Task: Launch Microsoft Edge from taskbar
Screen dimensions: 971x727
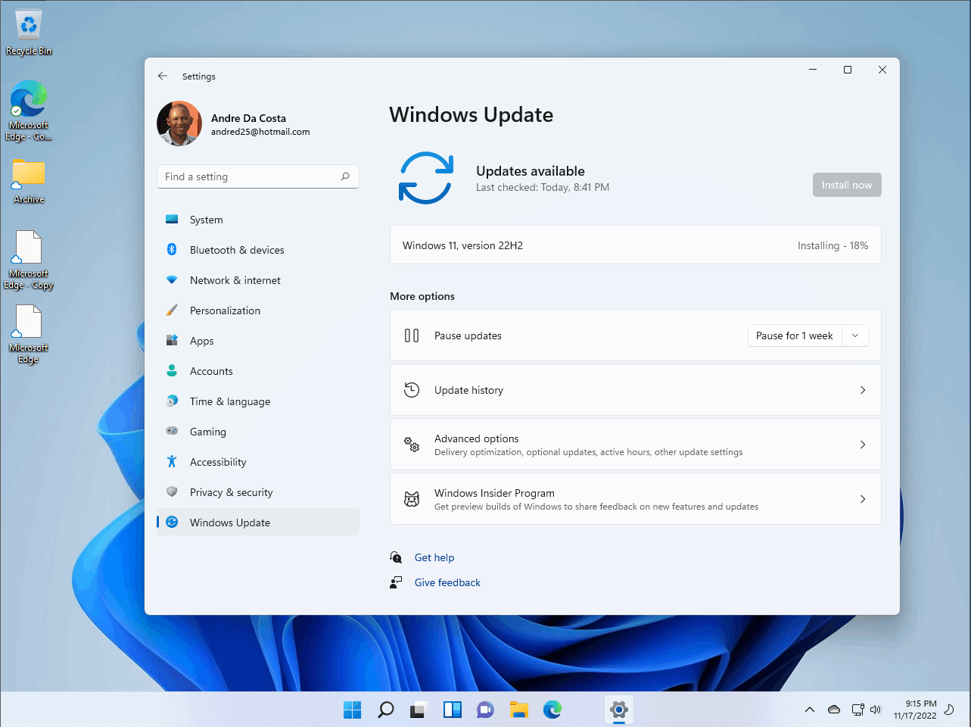Action: (x=552, y=710)
